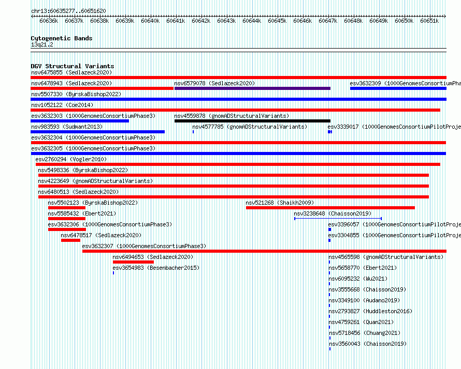
Task: Select the nsv3560043 (Chaisson2019) label
Action: (368, 344)
